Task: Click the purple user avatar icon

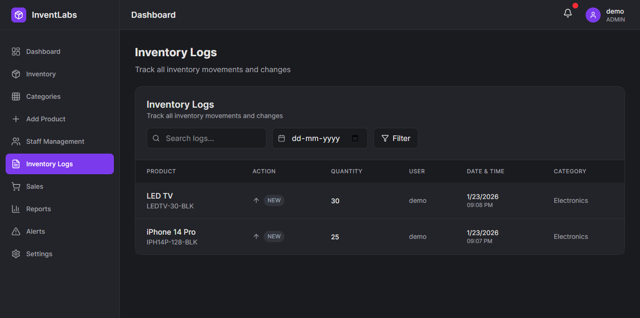Action: [x=593, y=15]
